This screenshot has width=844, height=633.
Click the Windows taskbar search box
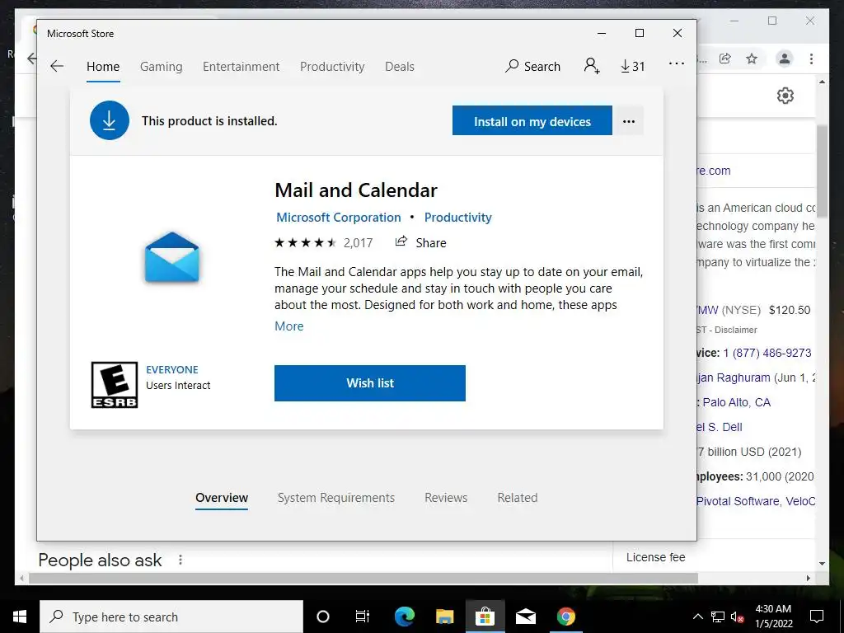pos(171,617)
